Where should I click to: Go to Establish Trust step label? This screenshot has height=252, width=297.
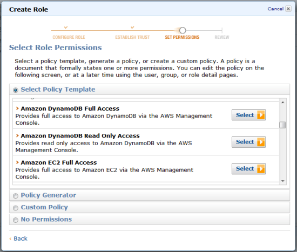(132, 37)
